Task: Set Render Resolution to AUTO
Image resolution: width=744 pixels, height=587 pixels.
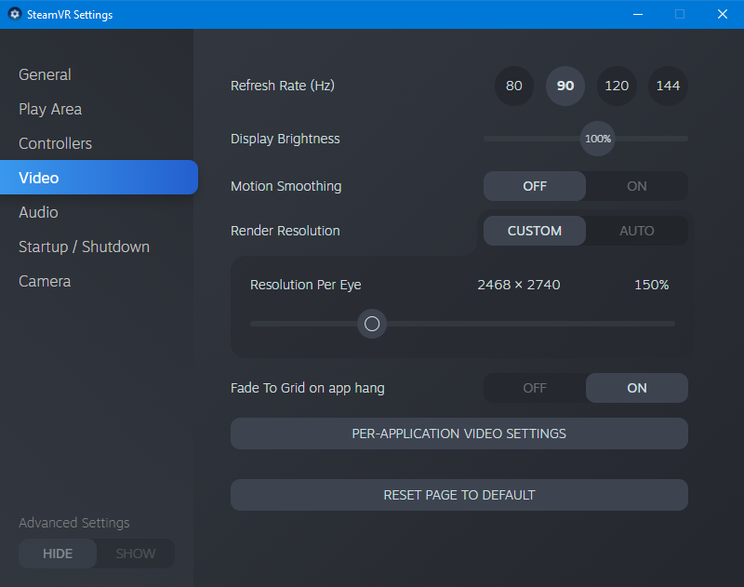Action: coord(637,231)
